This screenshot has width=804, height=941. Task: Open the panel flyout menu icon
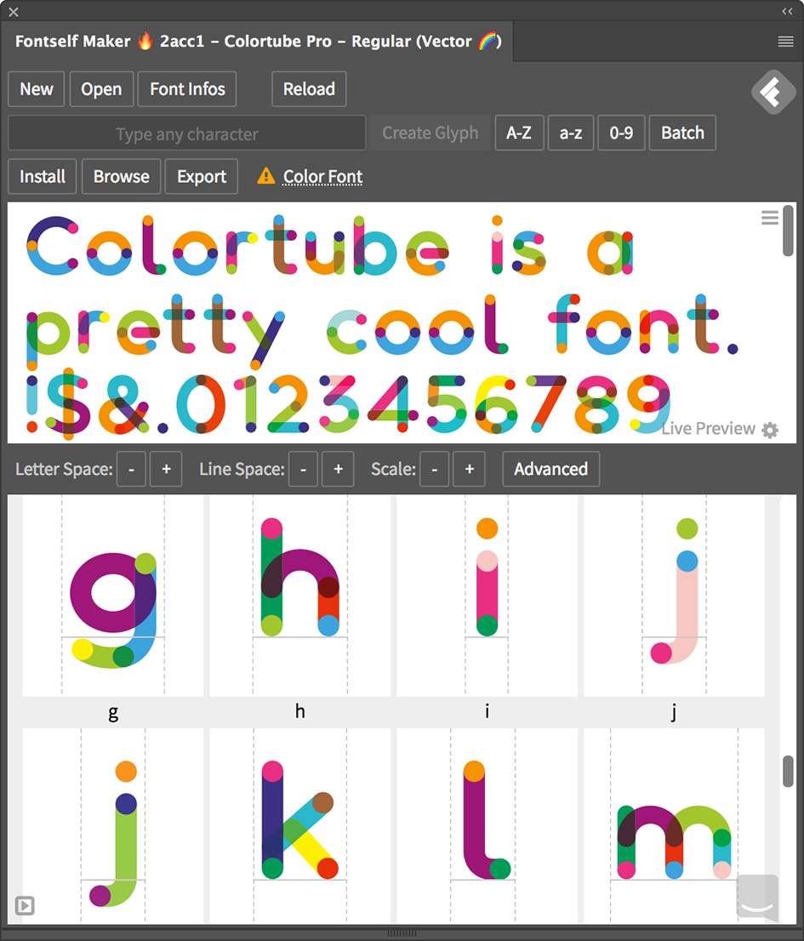[785, 42]
